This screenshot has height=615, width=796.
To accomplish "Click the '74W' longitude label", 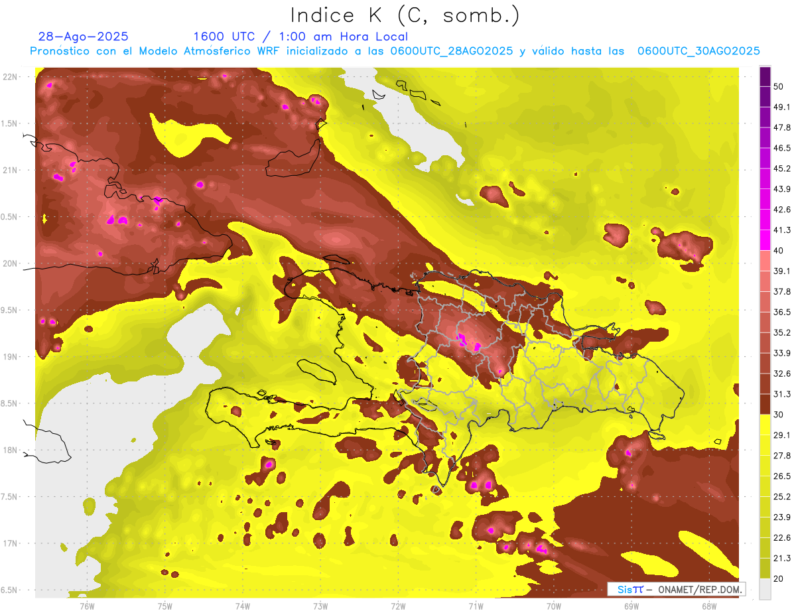I will pyautogui.click(x=243, y=606).
